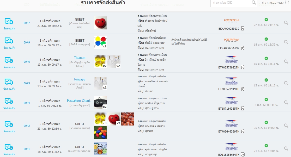Click the red heart product thumbnail of order 0047
The width and height of the screenshot is (291, 157).
point(100,23)
